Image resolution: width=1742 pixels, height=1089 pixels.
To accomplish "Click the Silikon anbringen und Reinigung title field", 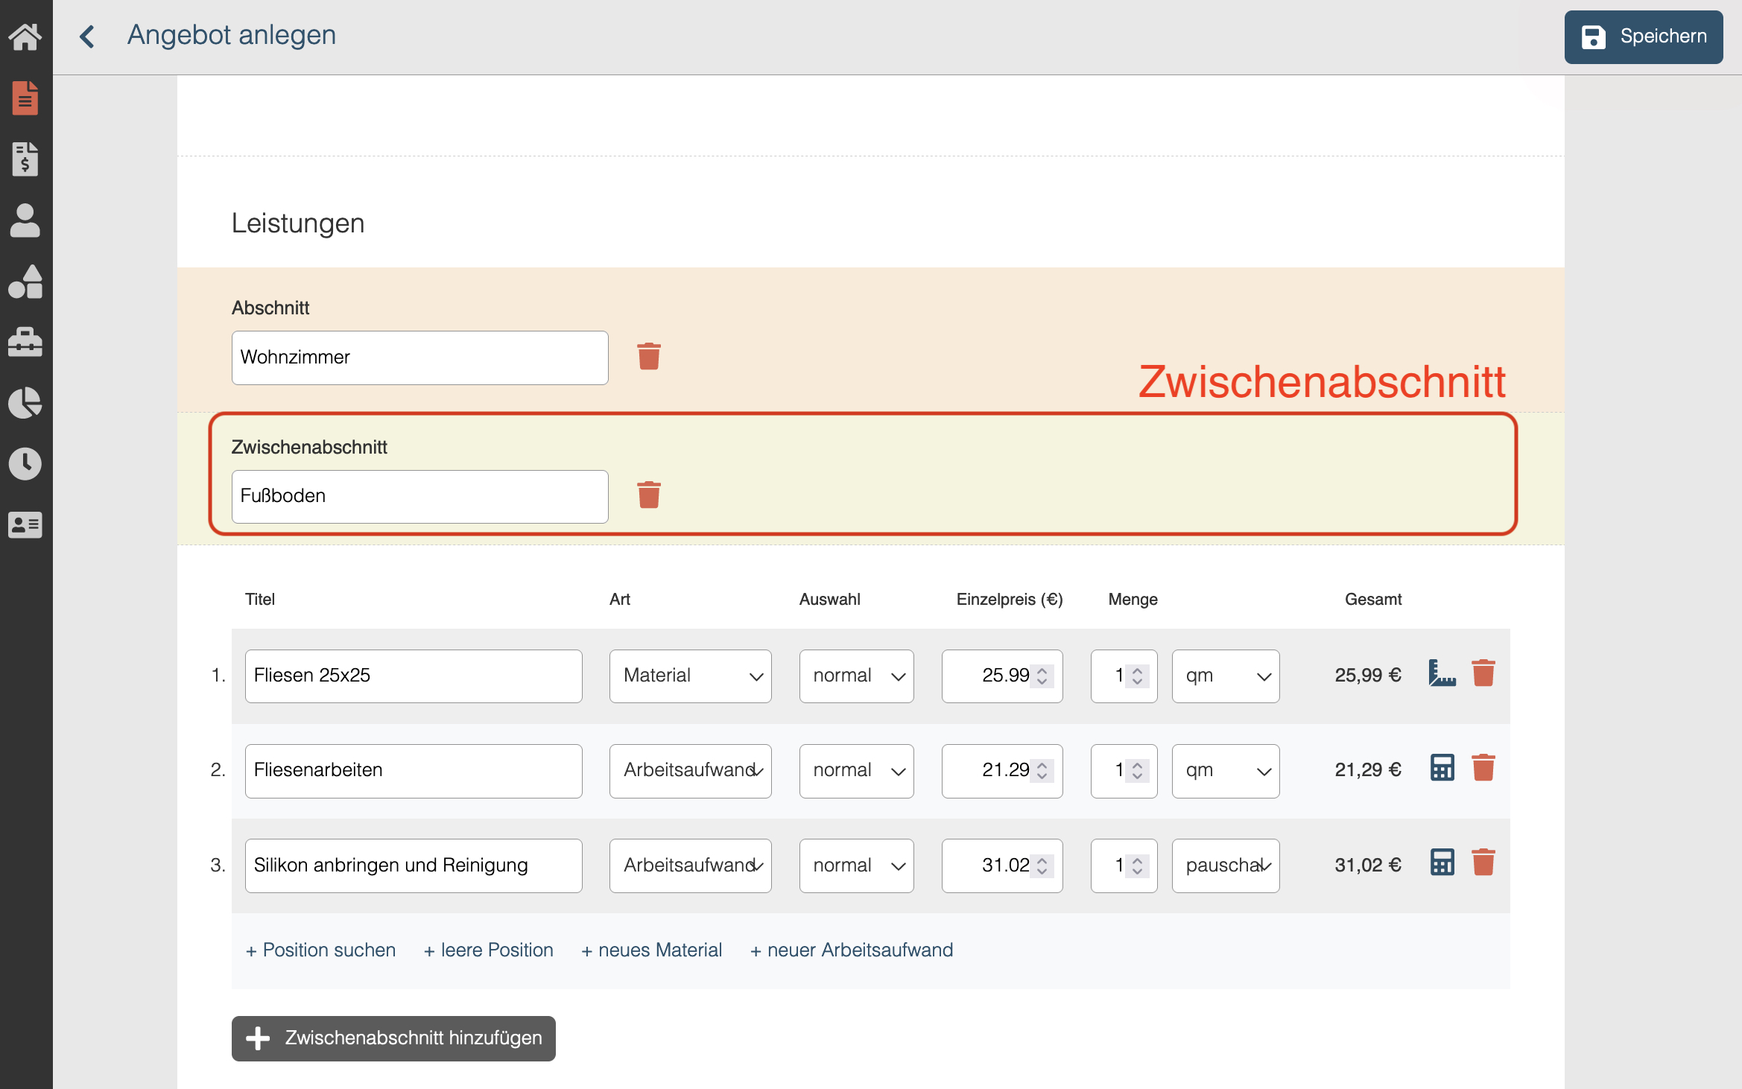I will coord(414,866).
